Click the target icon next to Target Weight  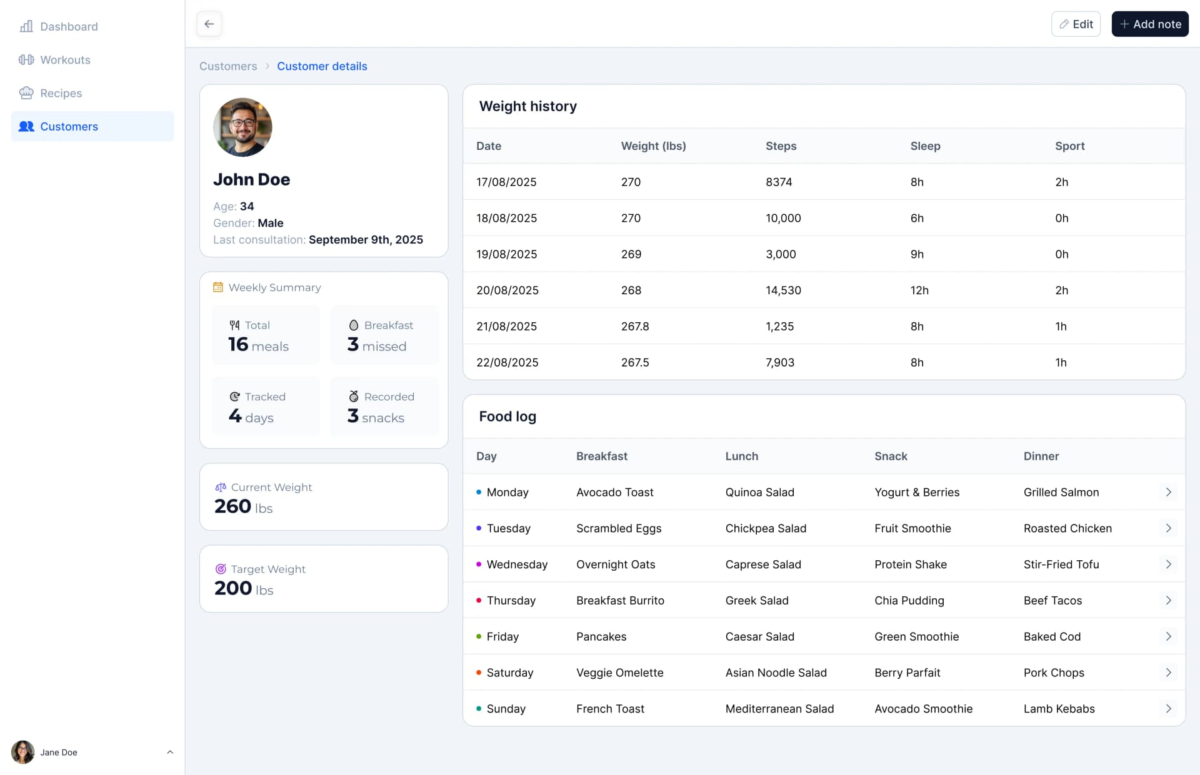point(221,569)
